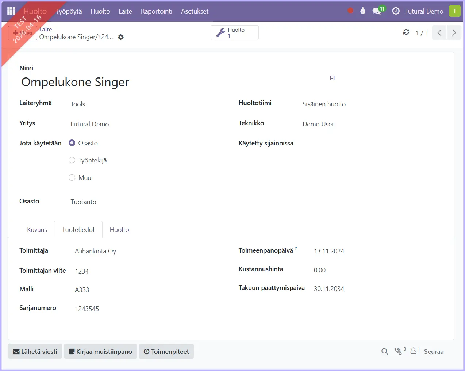Open the Raportointi menu
Screen dimensions: 465x371
tap(156, 11)
